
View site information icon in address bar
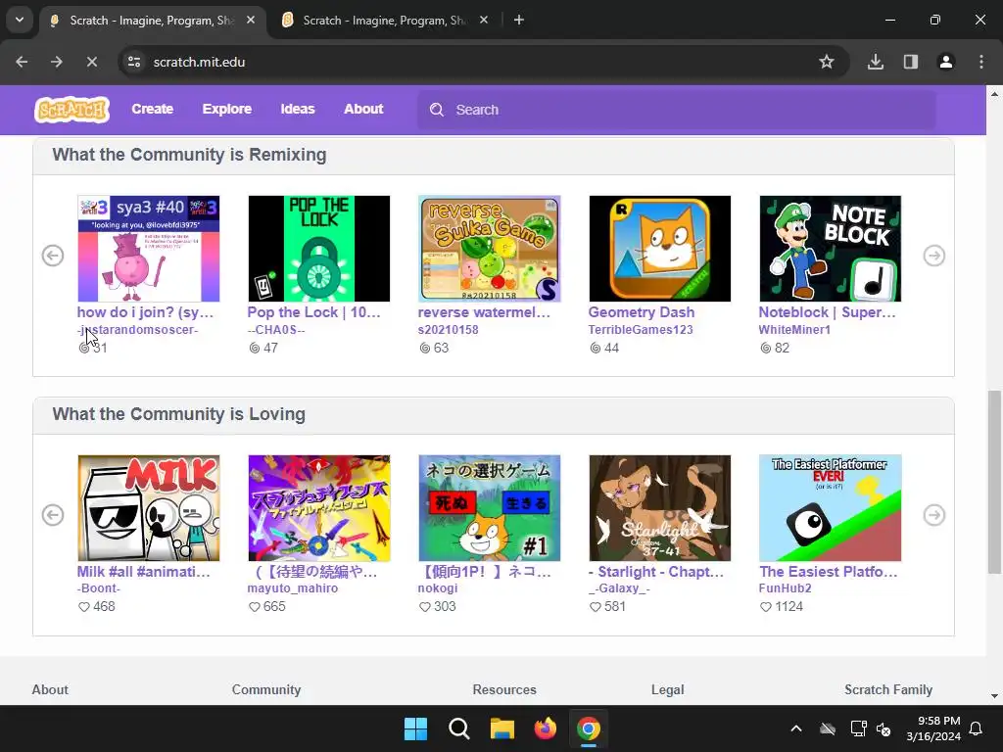pyautogui.click(x=134, y=62)
